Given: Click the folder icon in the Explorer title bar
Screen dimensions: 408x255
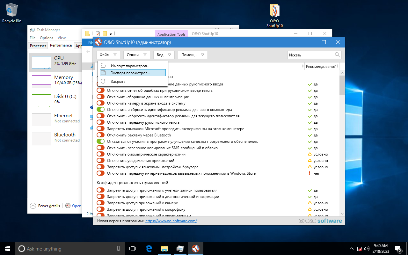Looking at the screenshot, I should [87, 33].
